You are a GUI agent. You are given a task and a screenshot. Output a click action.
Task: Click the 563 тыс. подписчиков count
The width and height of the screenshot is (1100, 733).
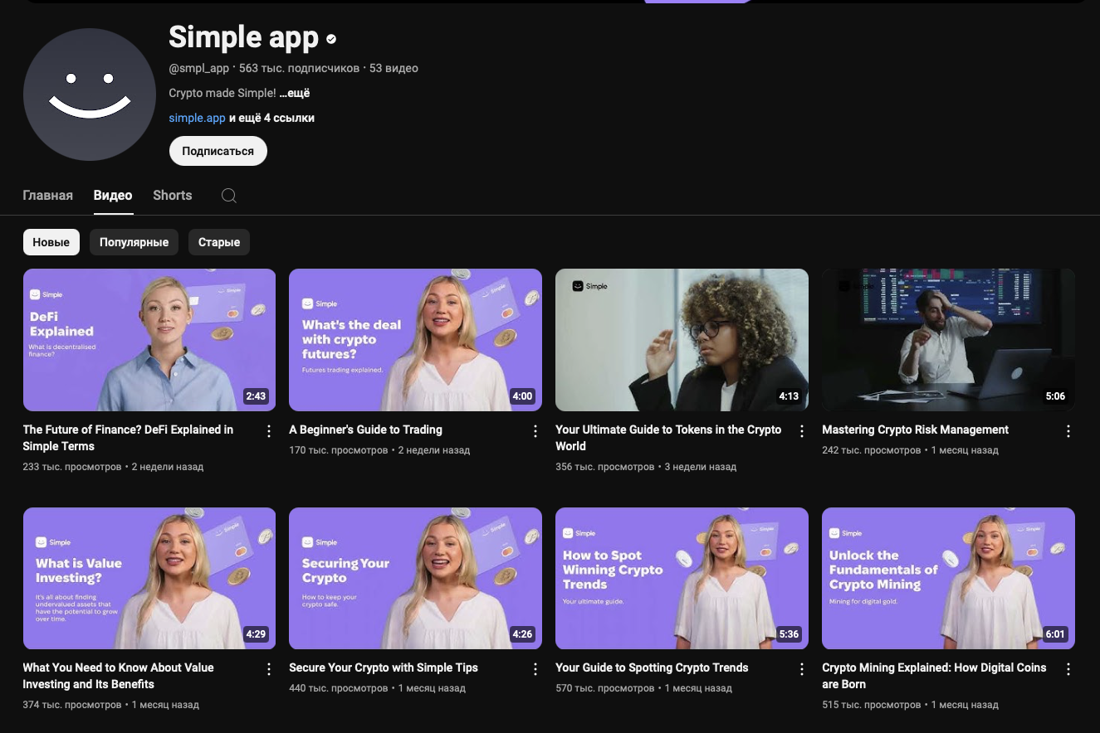point(299,68)
